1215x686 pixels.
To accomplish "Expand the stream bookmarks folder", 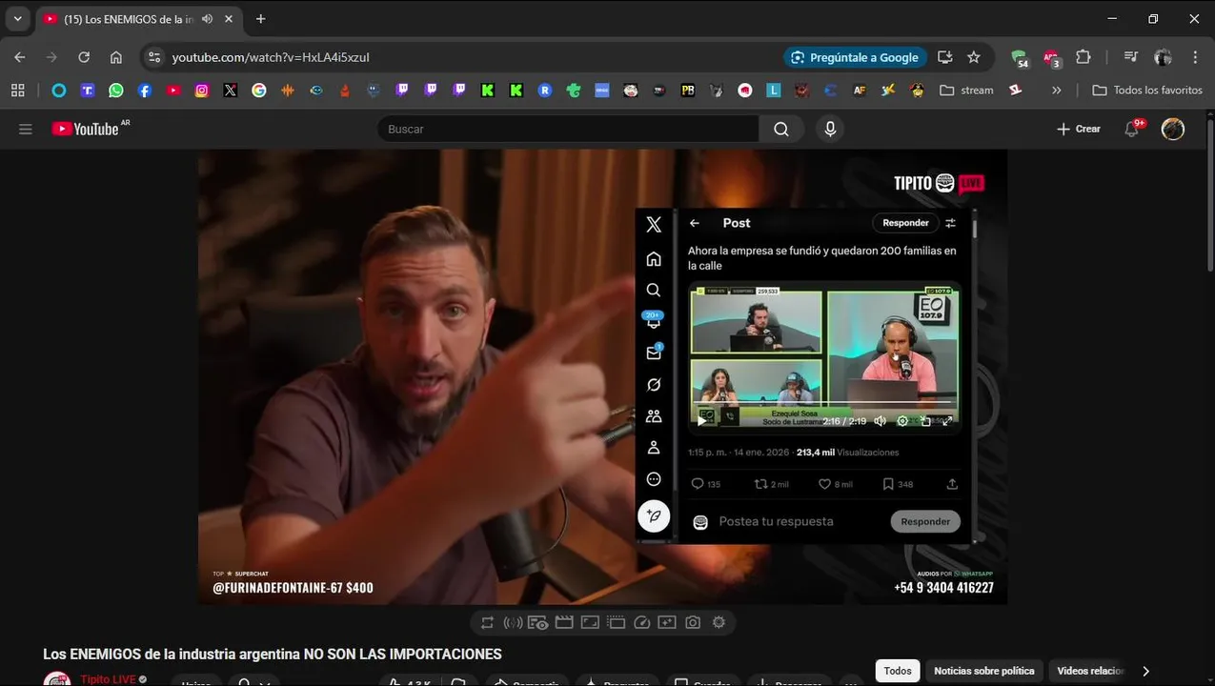I will click(966, 91).
